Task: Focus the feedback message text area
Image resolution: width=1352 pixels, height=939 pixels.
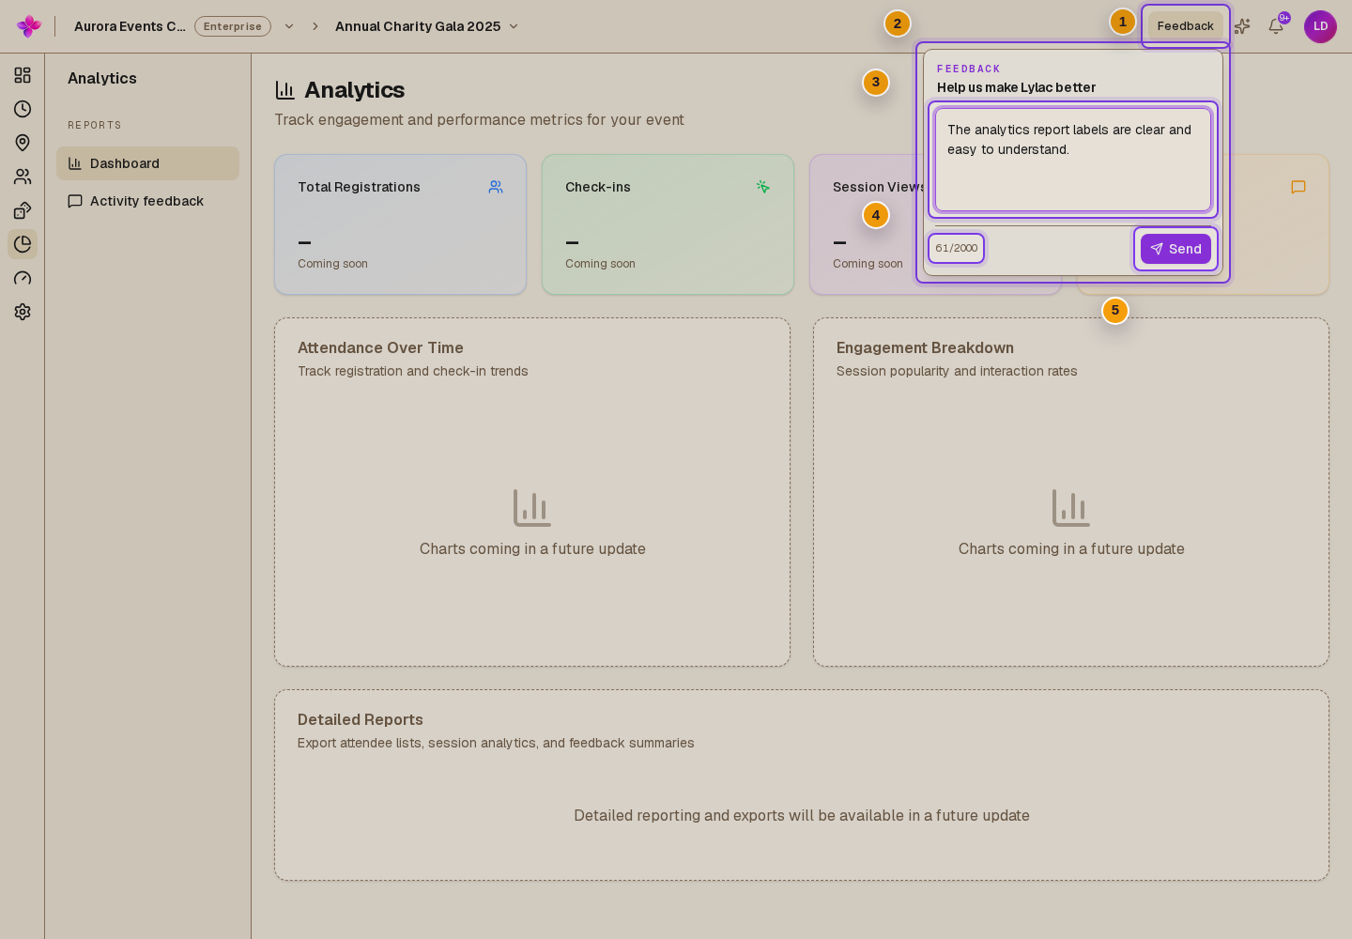Action: point(1073,160)
